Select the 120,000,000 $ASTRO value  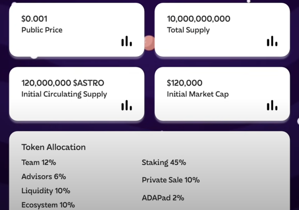point(63,83)
